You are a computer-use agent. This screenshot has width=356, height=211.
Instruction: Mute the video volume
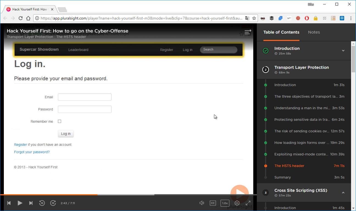click(x=202, y=203)
